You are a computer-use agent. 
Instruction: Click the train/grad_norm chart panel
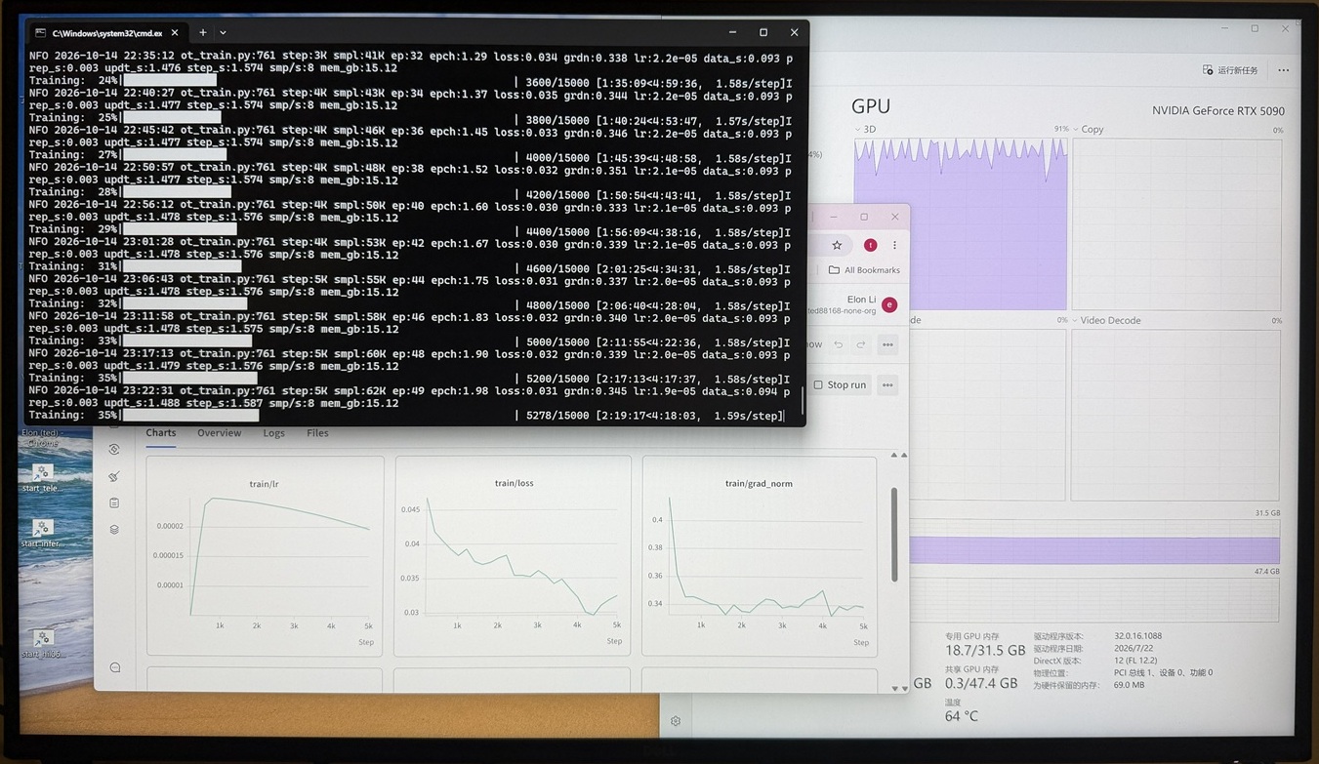pyautogui.click(x=760, y=555)
